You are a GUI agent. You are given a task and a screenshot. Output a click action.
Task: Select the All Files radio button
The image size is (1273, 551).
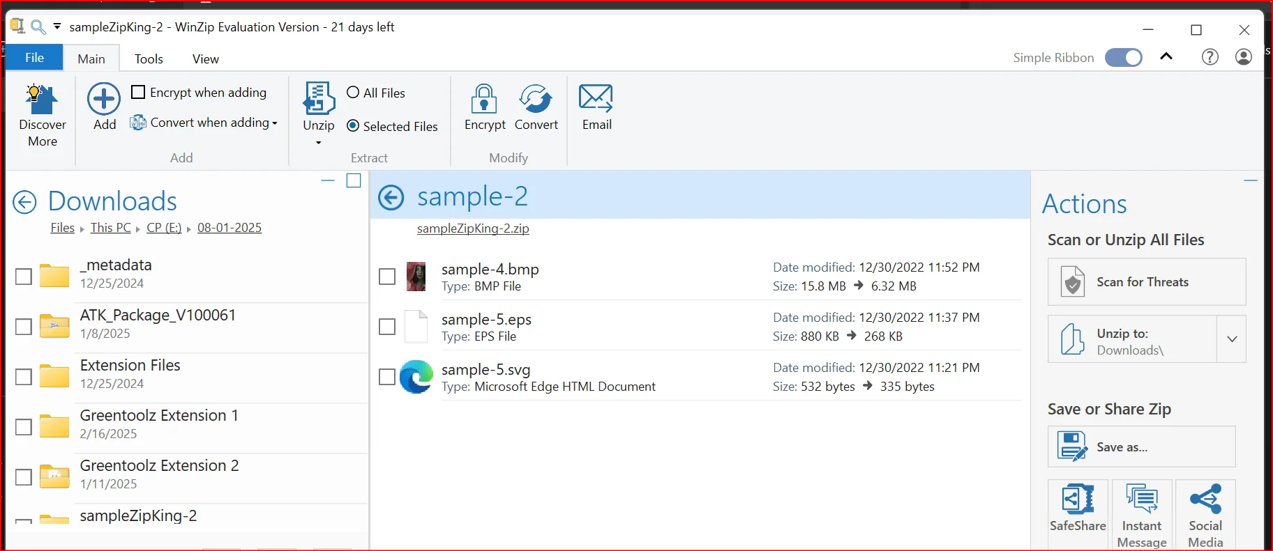click(x=353, y=92)
